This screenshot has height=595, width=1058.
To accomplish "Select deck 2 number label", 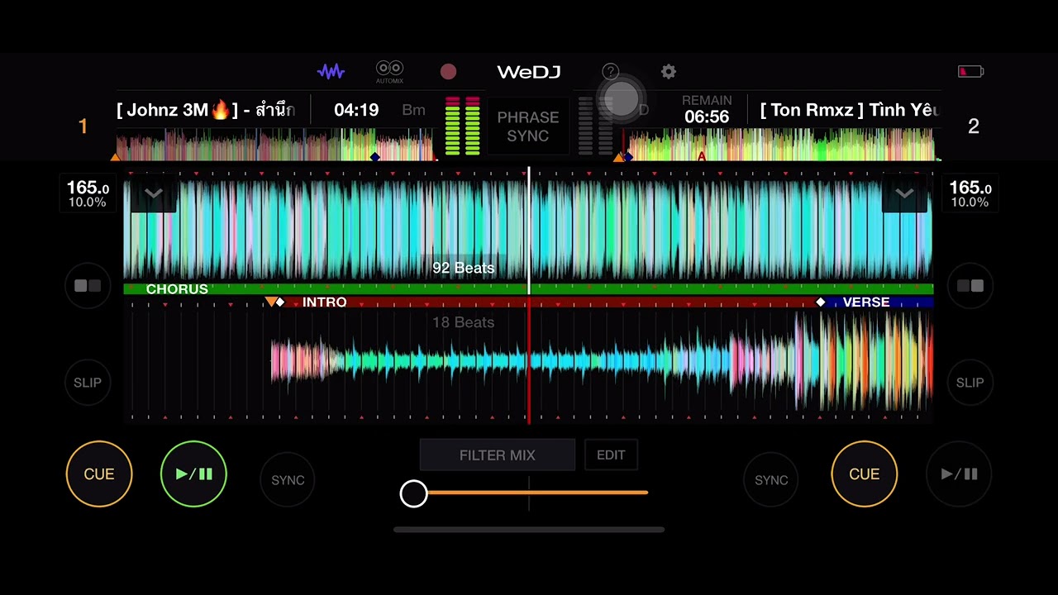I will pyautogui.click(x=974, y=126).
